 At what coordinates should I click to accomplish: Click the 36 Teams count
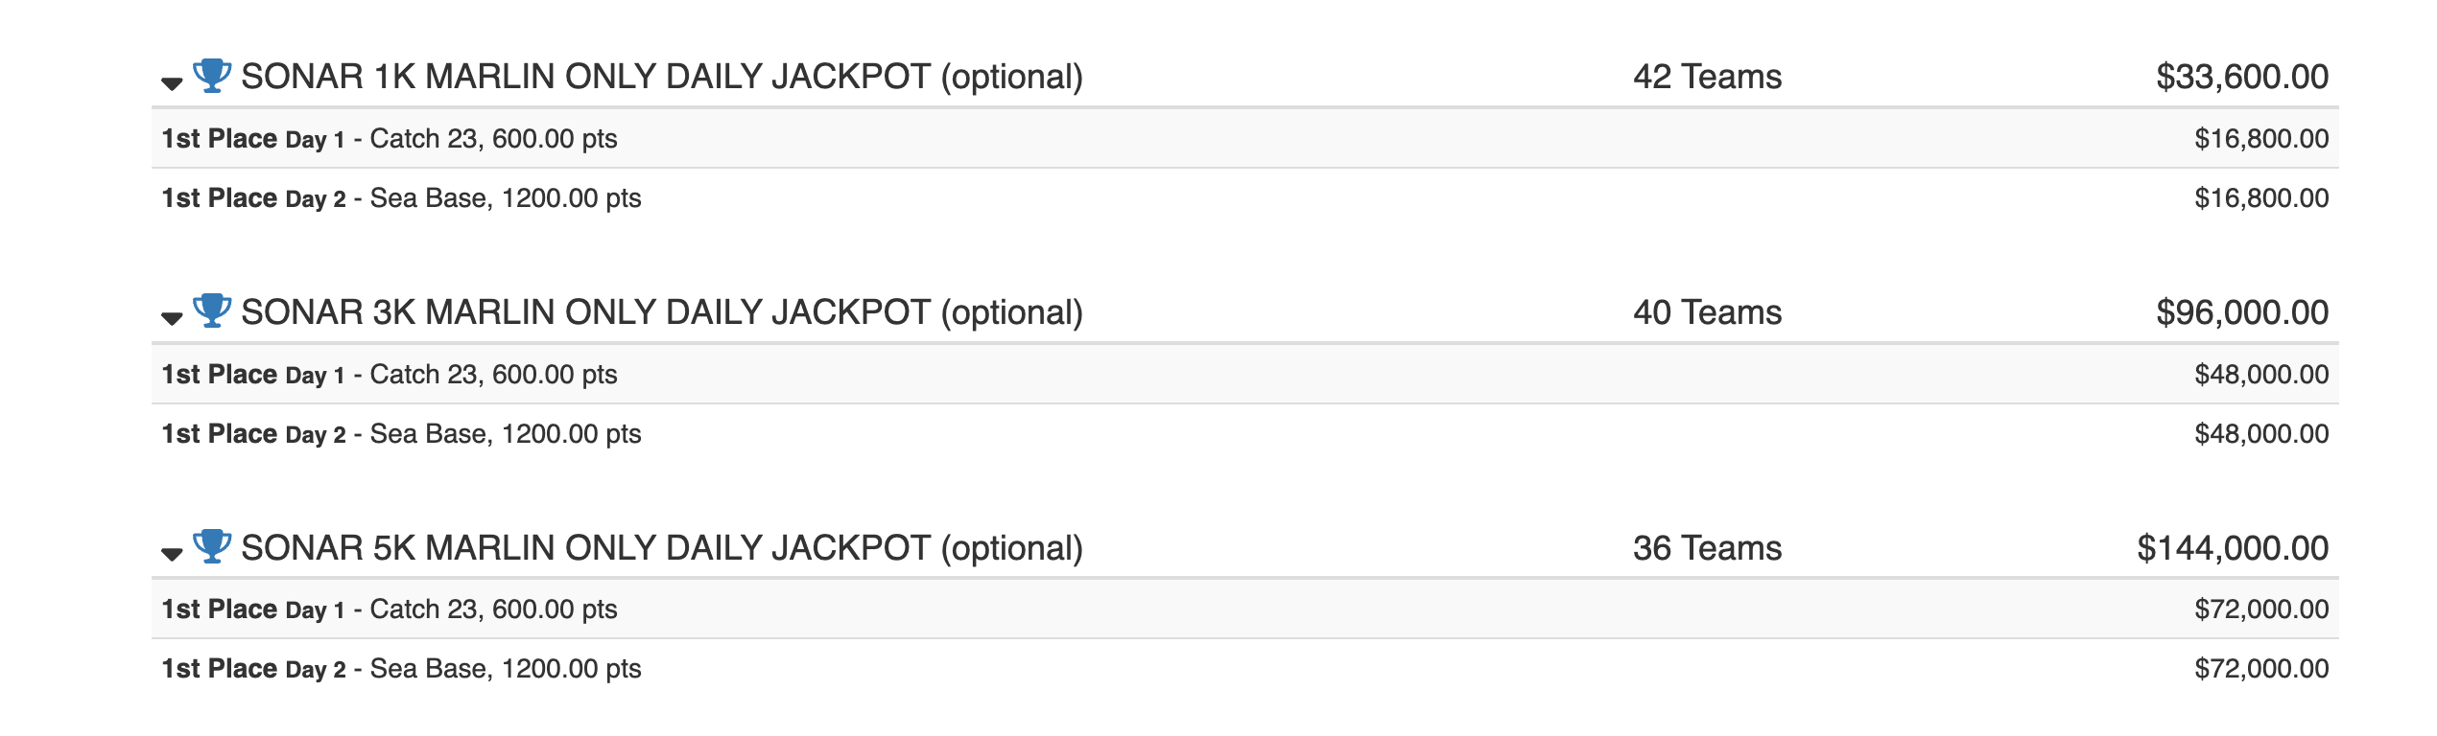point(1707,548)
